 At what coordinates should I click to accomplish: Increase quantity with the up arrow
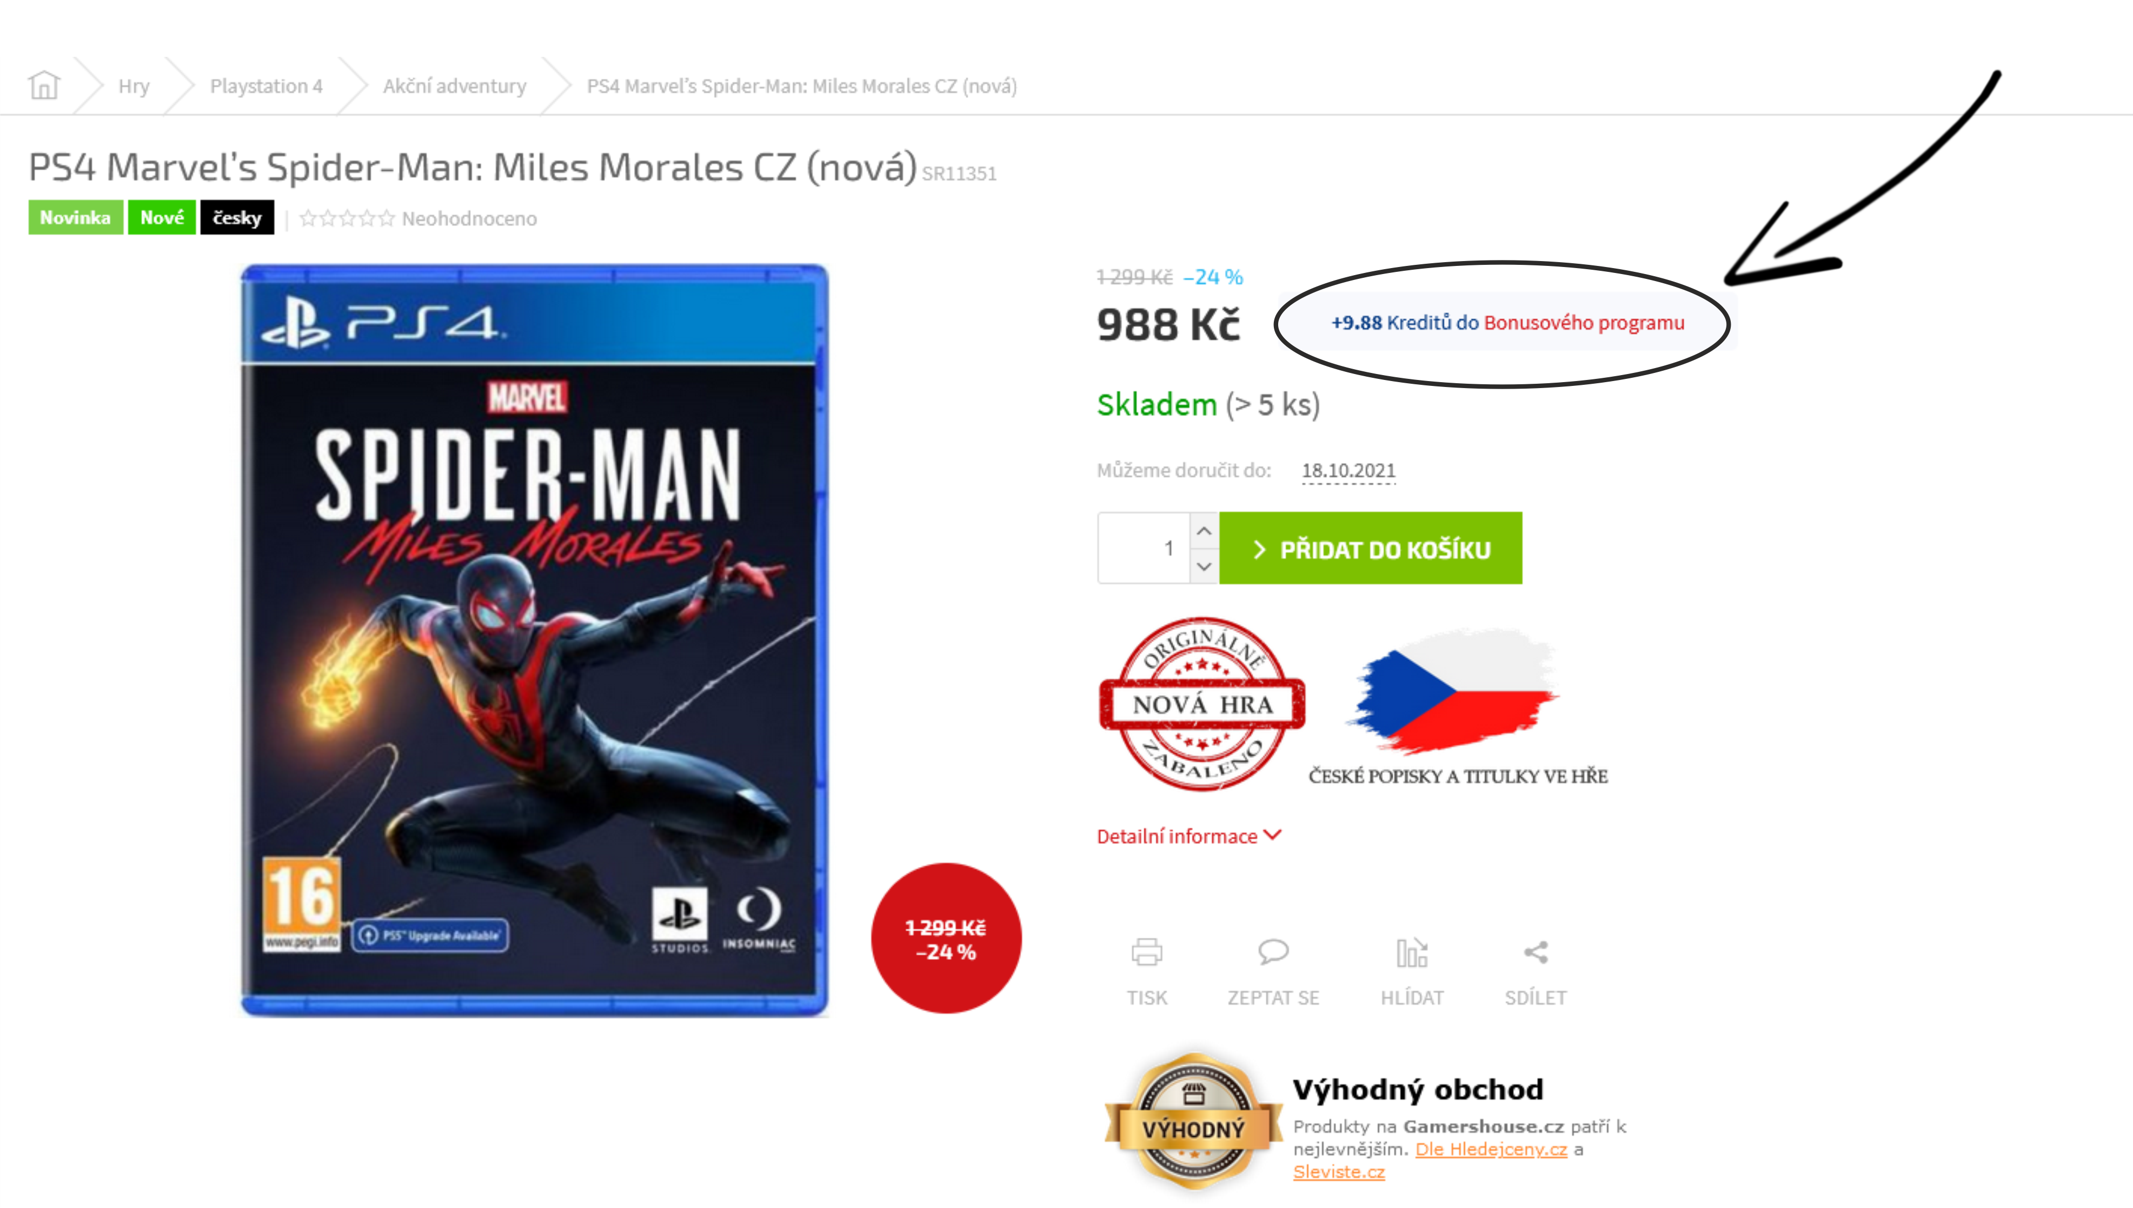pyautogui.click(x=1204, y=531)
